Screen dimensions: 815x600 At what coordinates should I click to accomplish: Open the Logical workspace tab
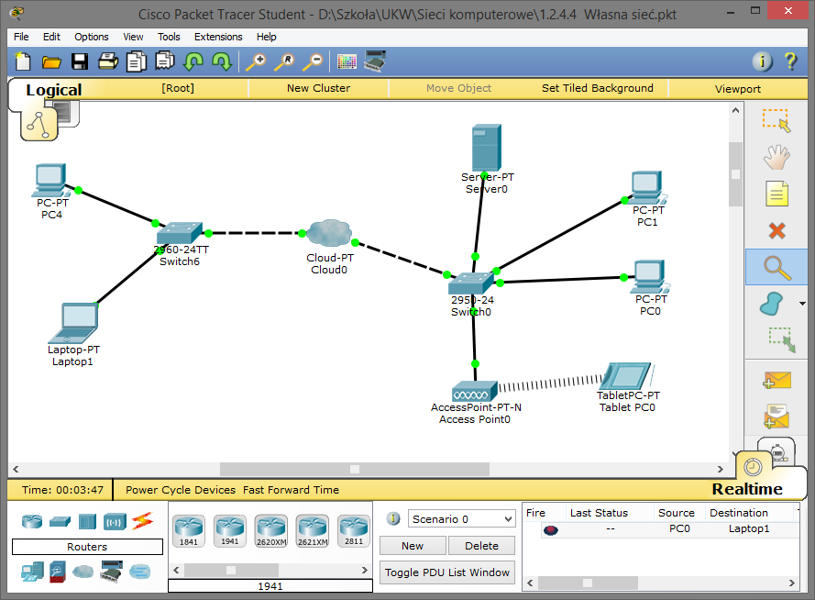[54, 89]
